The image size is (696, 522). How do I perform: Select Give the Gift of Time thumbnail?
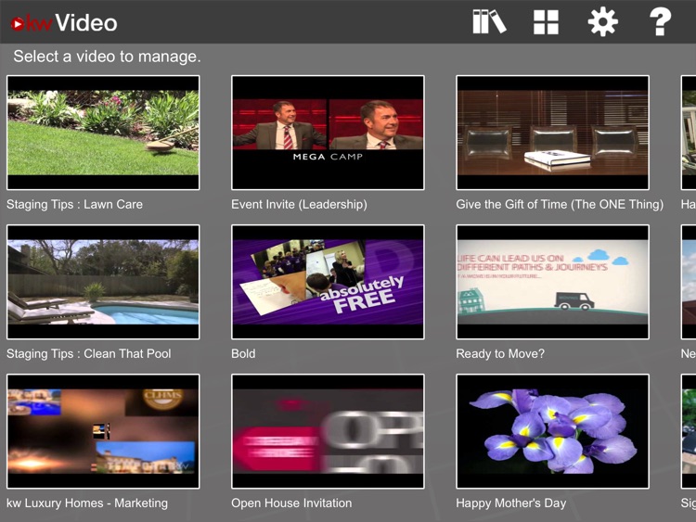tap(553, 133)
